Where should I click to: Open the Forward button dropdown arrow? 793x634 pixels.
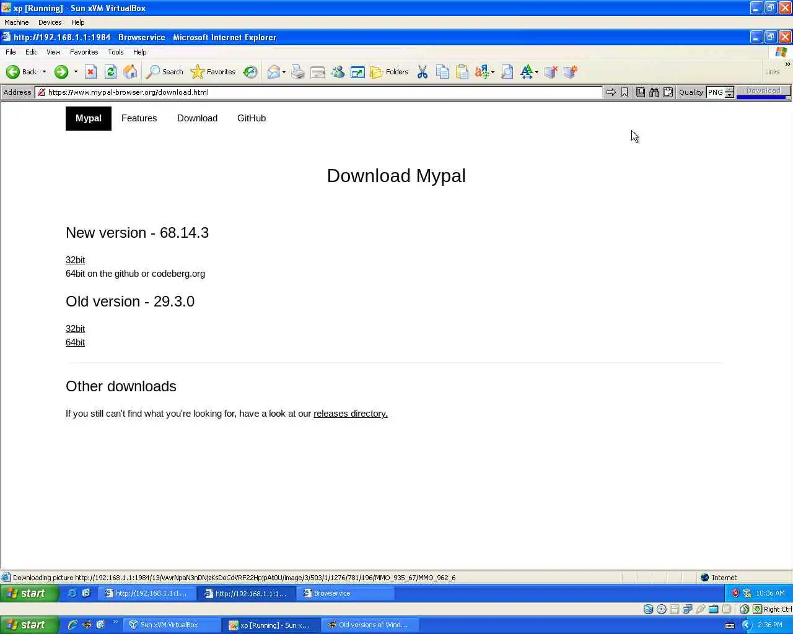76,72
